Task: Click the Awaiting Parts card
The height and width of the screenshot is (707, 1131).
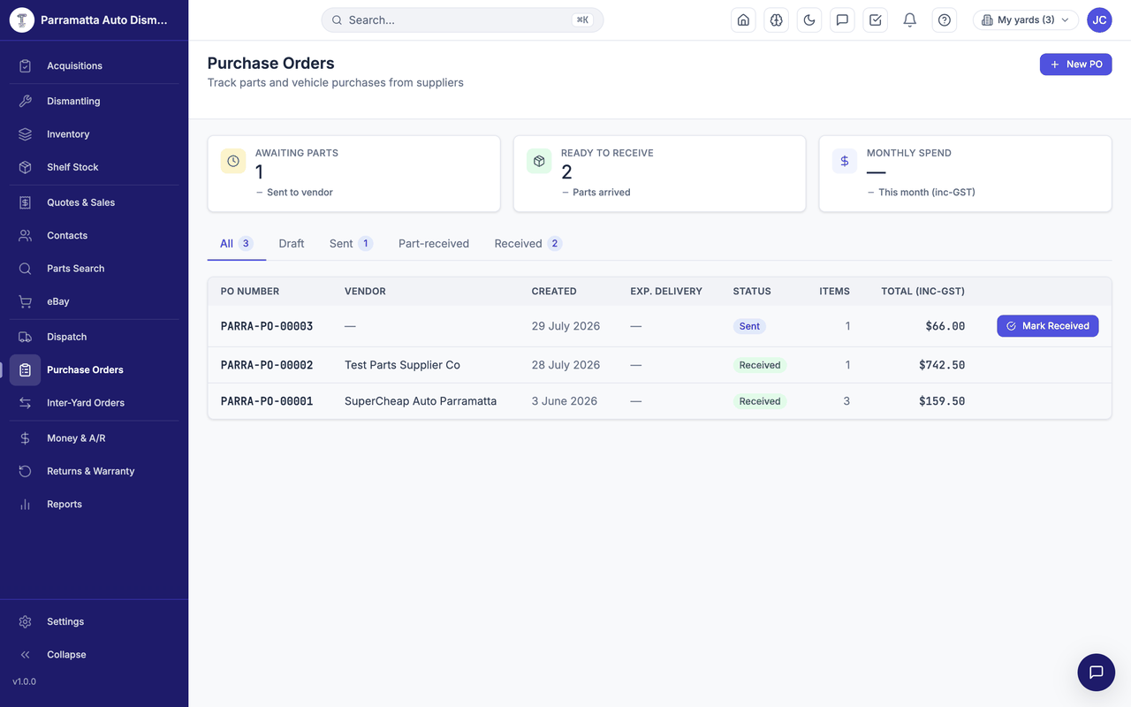Action: click(x=353, y=173)
